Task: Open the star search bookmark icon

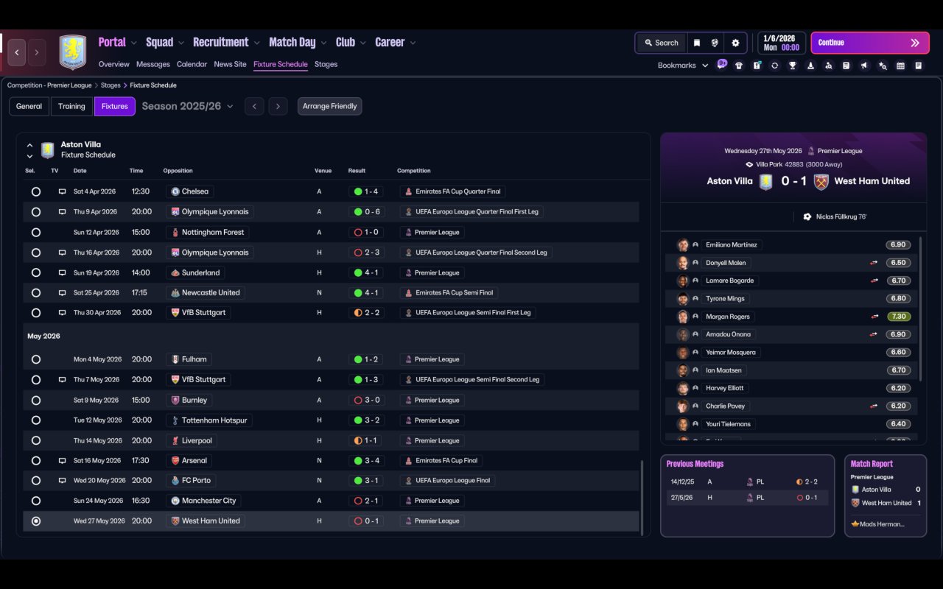Action: pos(883,66)
